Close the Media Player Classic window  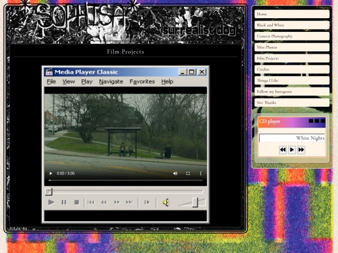click(202, 72)
